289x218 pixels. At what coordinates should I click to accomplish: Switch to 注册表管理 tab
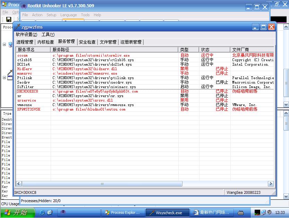click(x=131, y=42)
